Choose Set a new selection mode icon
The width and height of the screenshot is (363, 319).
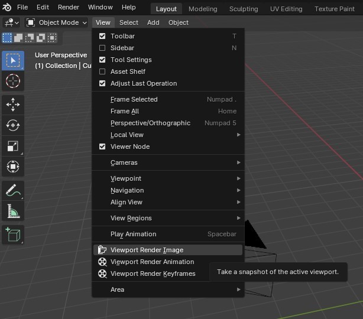7,38
